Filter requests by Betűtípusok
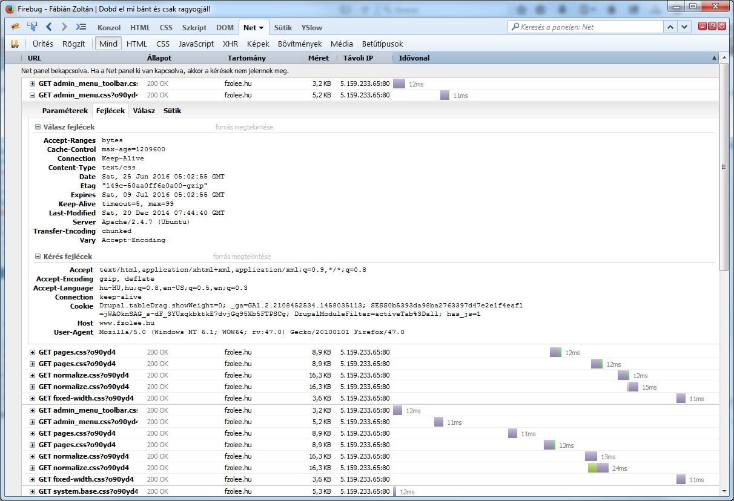734x501 pixels. coord(383,44)
